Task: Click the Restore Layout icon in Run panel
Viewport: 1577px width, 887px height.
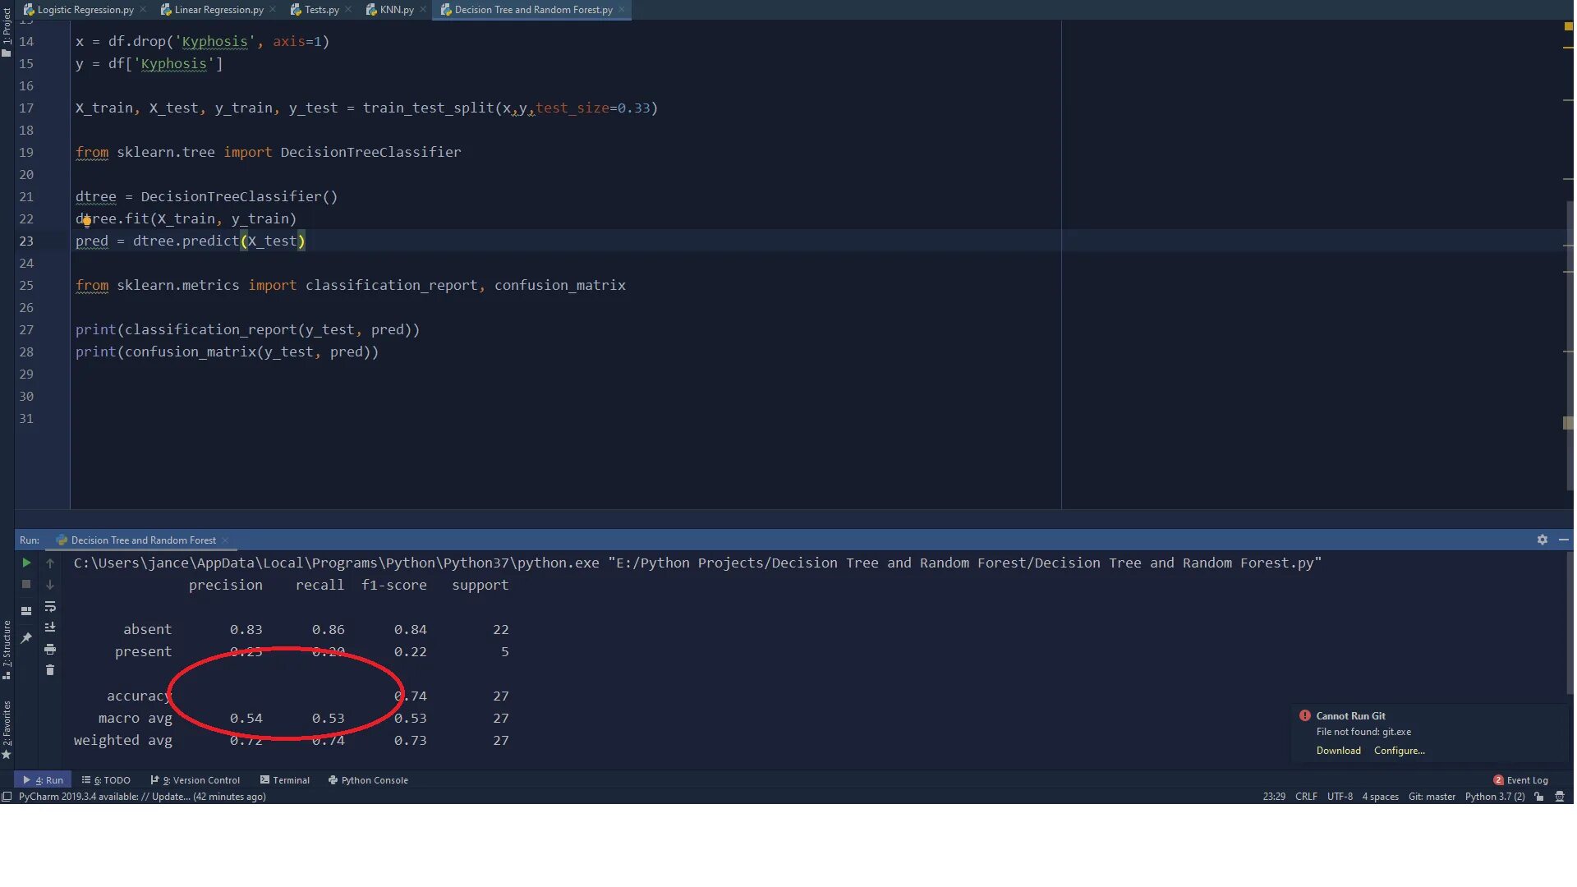Action: 26,610
